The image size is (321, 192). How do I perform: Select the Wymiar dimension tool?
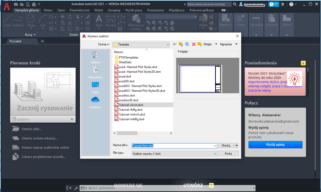(111, 20)
